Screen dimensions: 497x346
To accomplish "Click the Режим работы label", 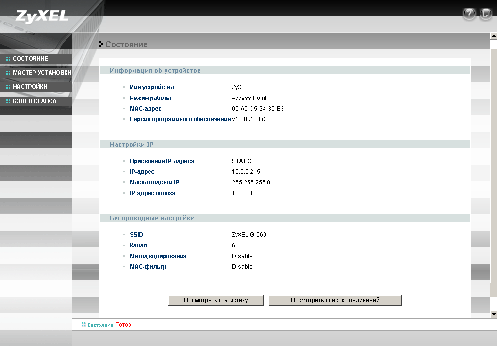I will (x=150, y=98).
